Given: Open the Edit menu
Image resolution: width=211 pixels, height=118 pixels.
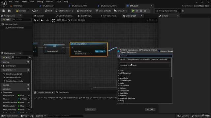Looking at the screenshot, I should 17,2.
